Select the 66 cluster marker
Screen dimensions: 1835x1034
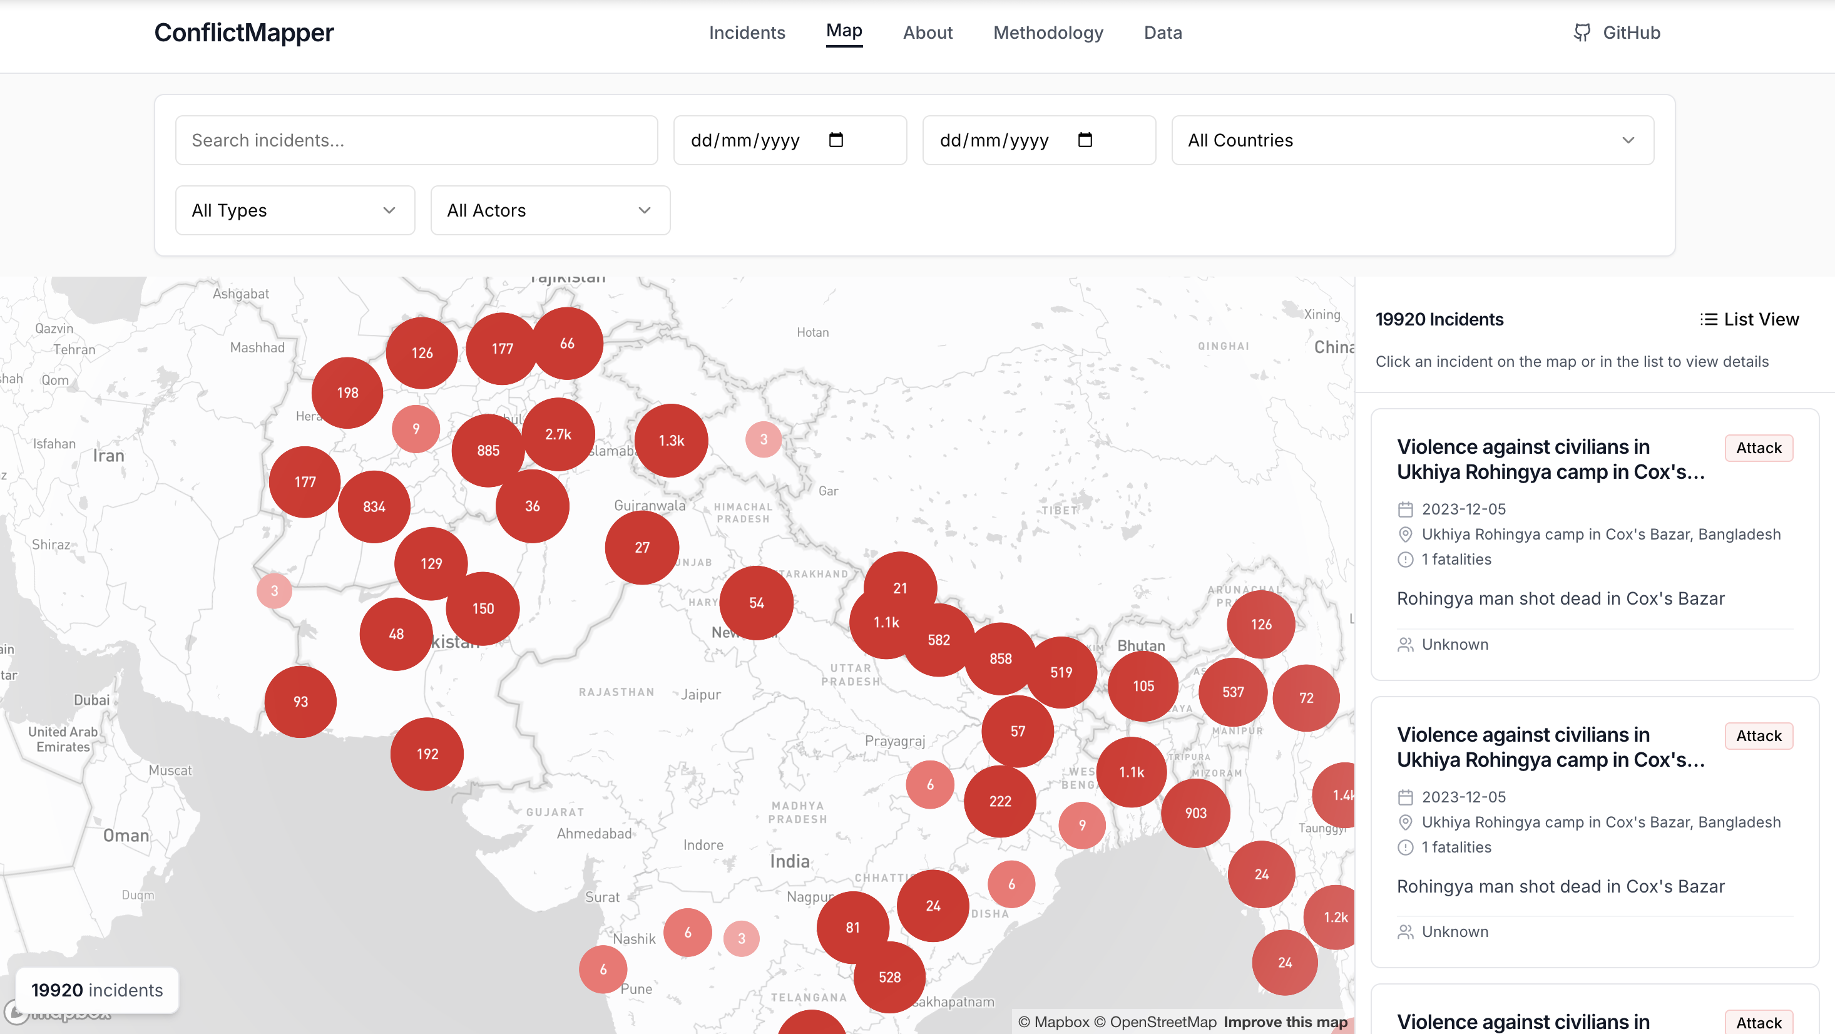[567, 344]
